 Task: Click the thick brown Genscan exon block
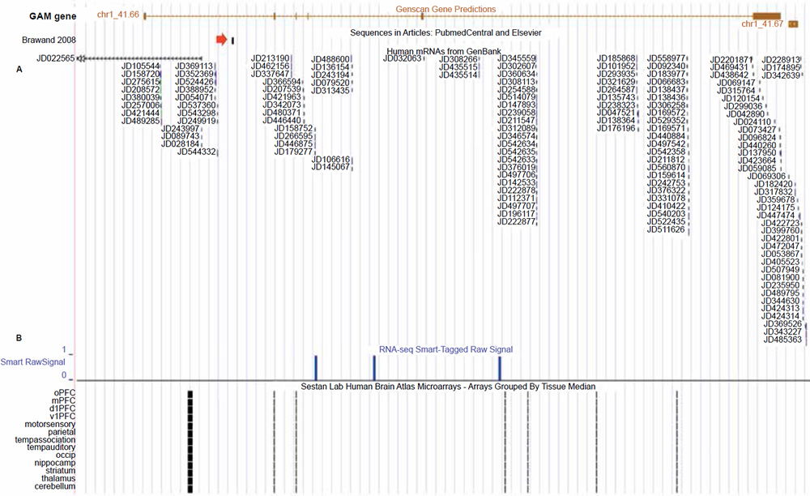click(x=766, y=16)
